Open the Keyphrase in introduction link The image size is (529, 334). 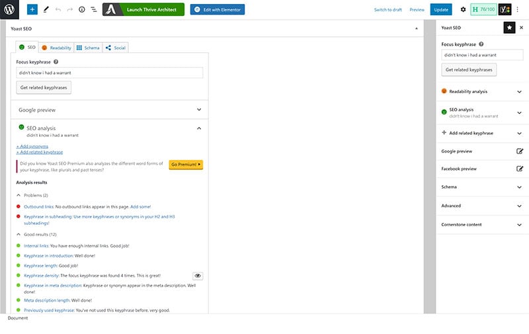pos(48,256)
